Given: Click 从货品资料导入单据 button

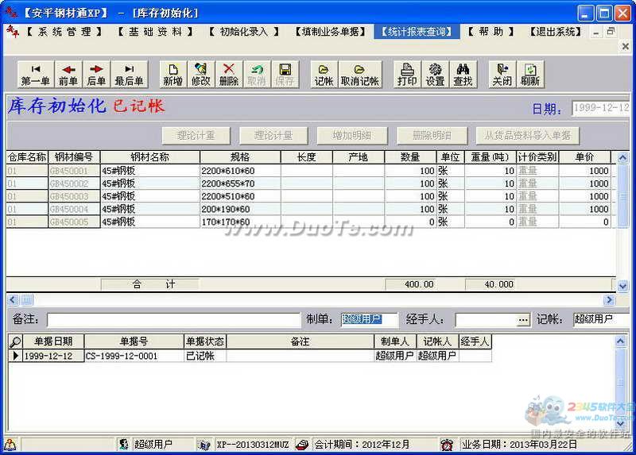Looking at the screenshot, I should 527,135.
